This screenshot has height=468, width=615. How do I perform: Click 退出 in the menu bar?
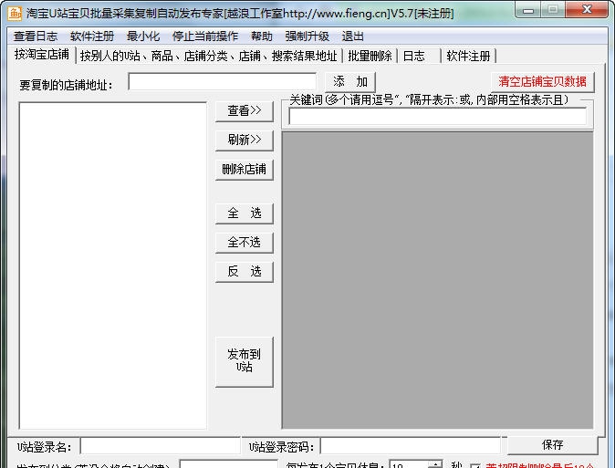[352, 36]
